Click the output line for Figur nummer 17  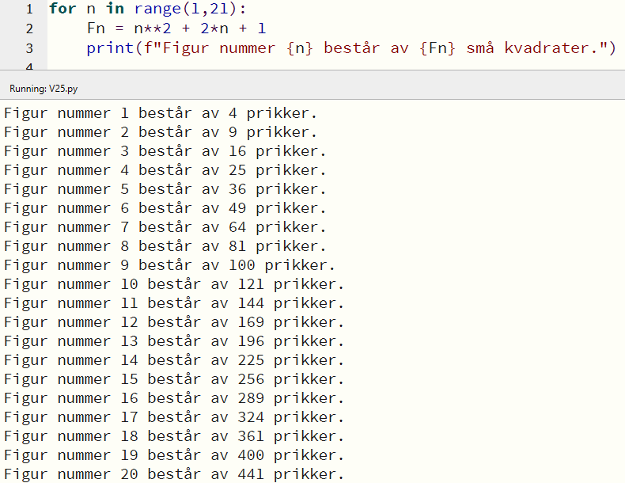(x=174, y=417)
